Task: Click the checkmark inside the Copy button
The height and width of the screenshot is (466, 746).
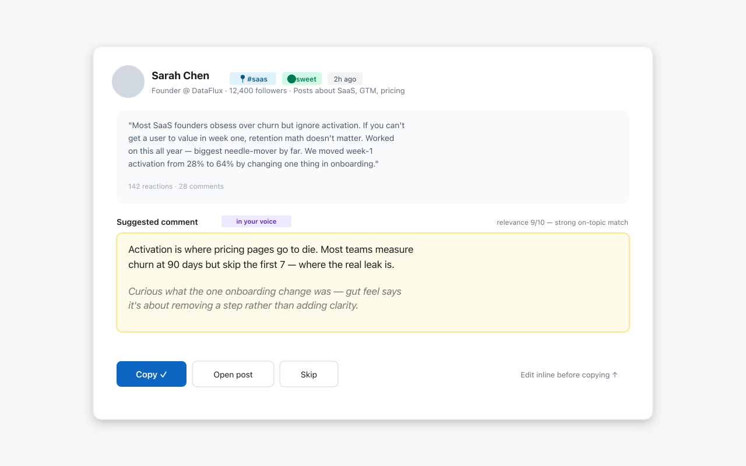Action: coord(162,374)
